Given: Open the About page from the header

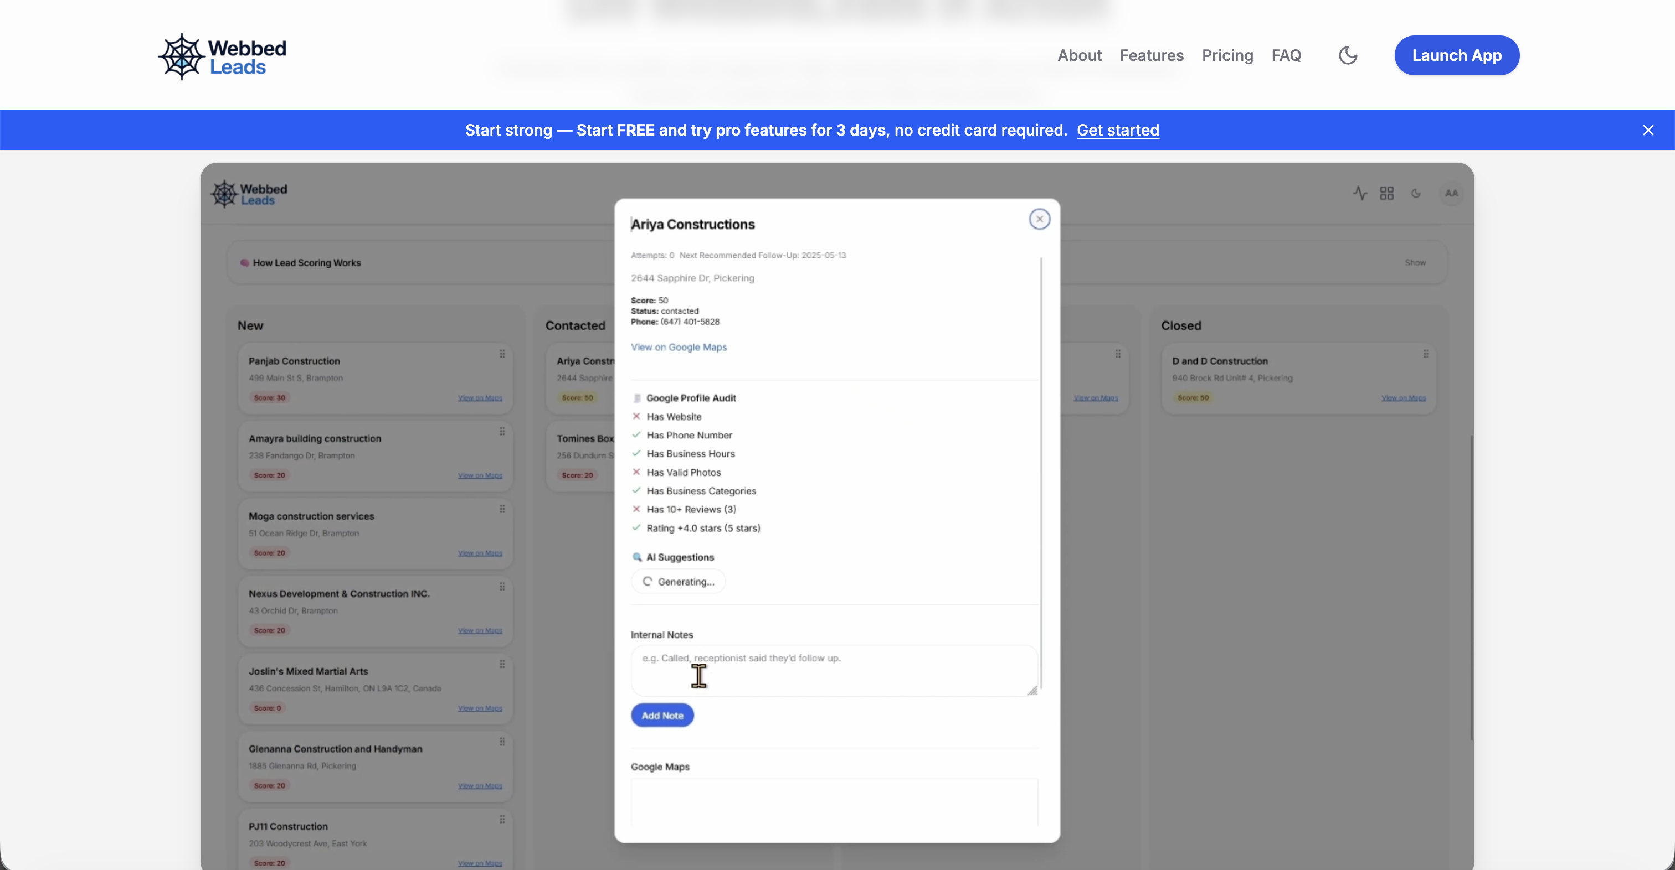Looking at the screenshot, I should [1080, 55].
